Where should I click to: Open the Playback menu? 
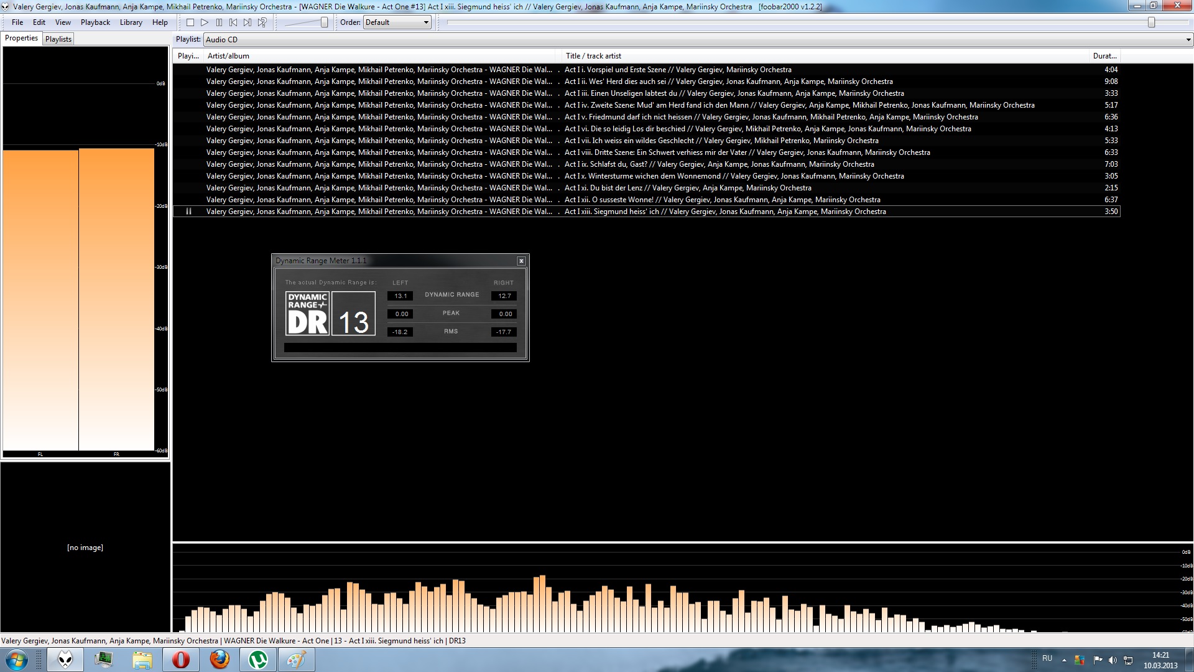tap(95, 22)
